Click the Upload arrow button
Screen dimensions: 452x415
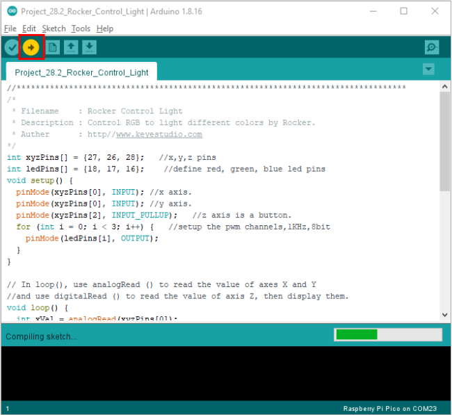coord(31,47)
